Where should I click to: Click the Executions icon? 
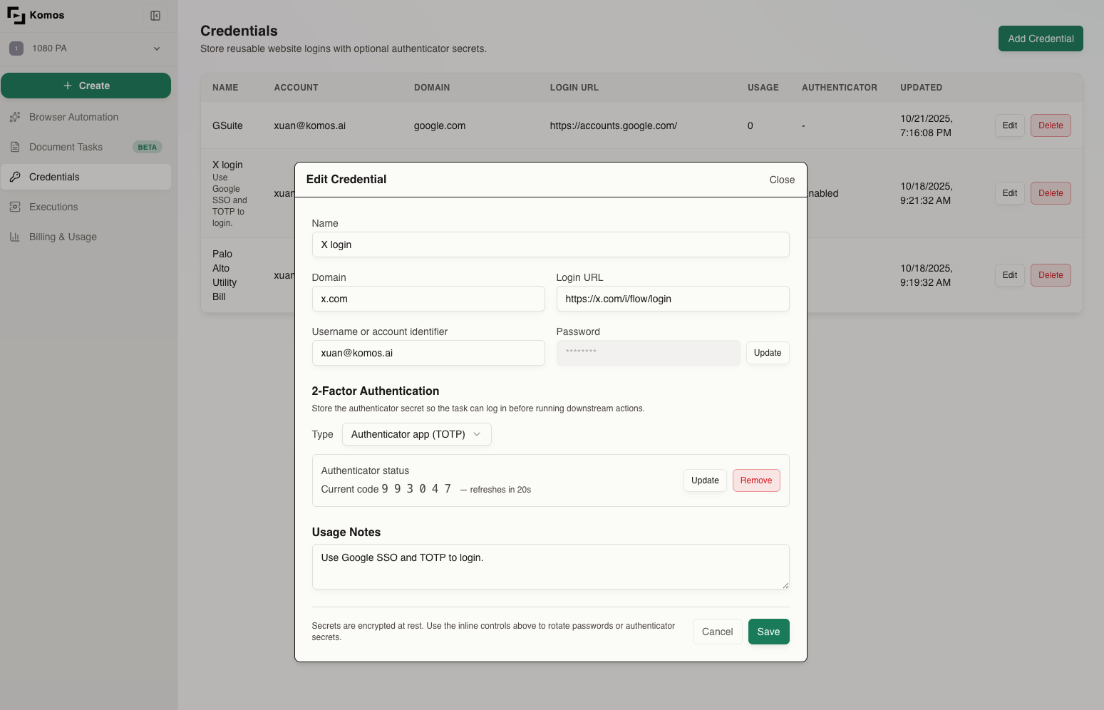[15, 207]
